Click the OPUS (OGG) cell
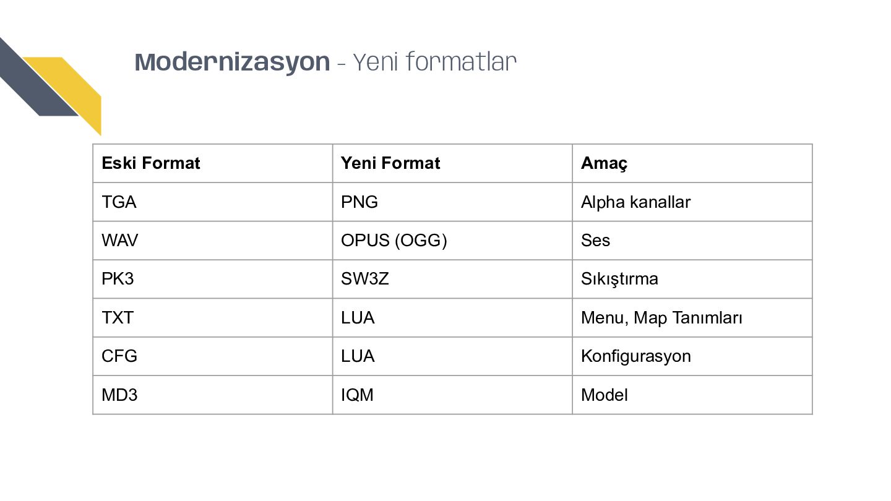This screenshot has width=891, height=501. click(x=452, y=241)
